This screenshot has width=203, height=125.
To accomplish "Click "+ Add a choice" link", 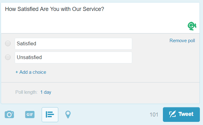I will (x=31, y=72).
